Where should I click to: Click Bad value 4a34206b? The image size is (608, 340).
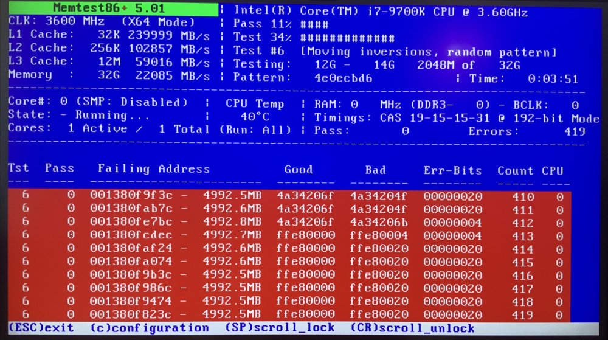378,222
